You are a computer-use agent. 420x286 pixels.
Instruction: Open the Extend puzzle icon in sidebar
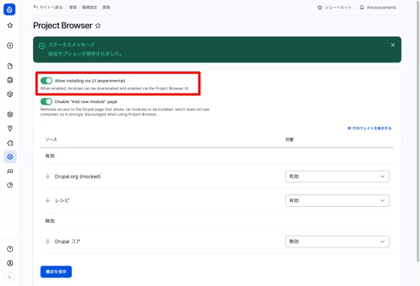point(10,143)
